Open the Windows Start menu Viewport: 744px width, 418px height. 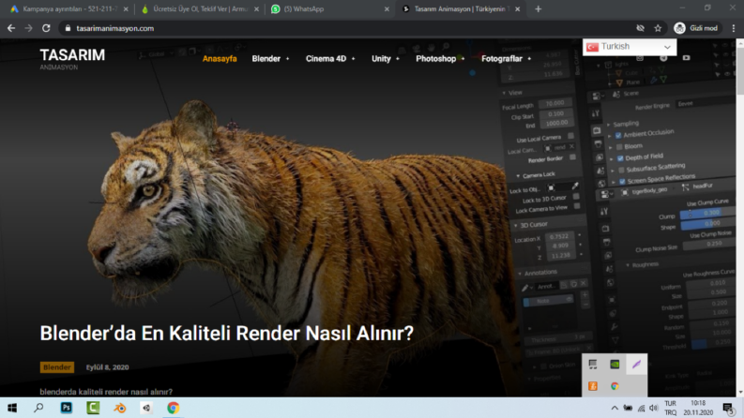click(x=12, y=408)
